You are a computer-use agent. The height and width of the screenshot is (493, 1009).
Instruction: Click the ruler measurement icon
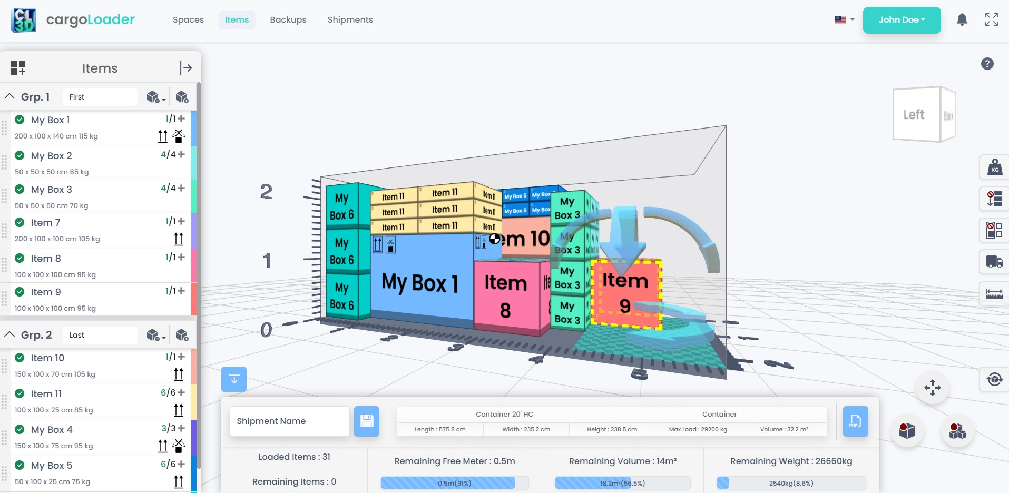point(994,293)
